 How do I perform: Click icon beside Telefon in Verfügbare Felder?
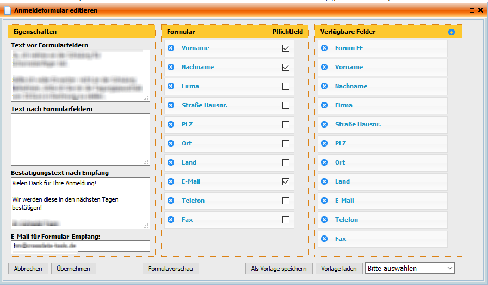tap(324, 220)
